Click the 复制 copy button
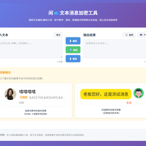This screenshot has width=146, height=146. 129,35
